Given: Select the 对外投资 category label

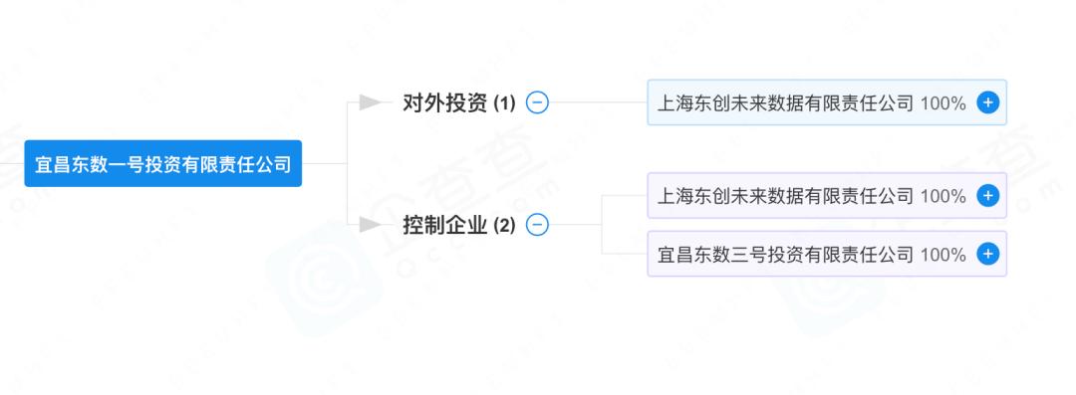Looking at the screenshot, I should 444,102.
